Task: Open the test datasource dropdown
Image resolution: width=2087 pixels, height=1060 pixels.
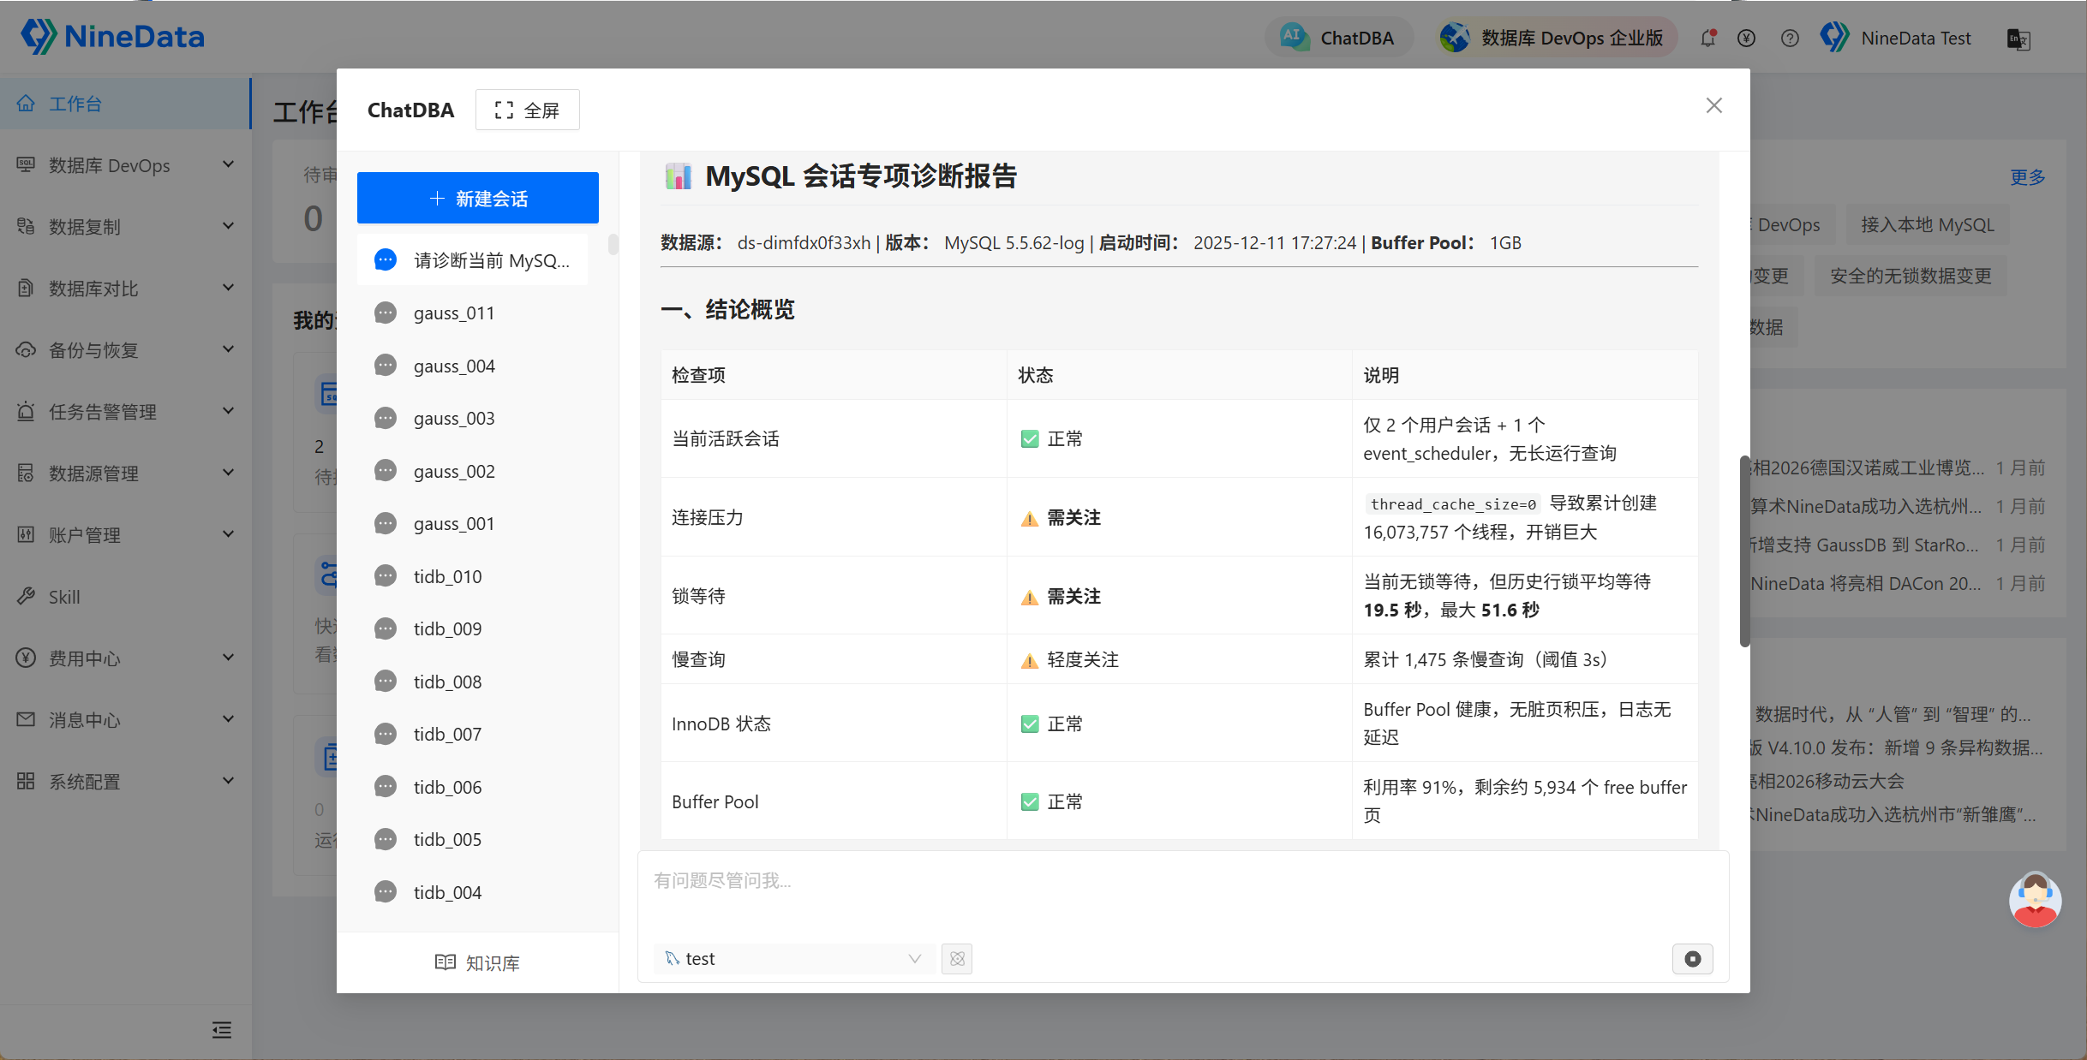Action: point(794,959)
